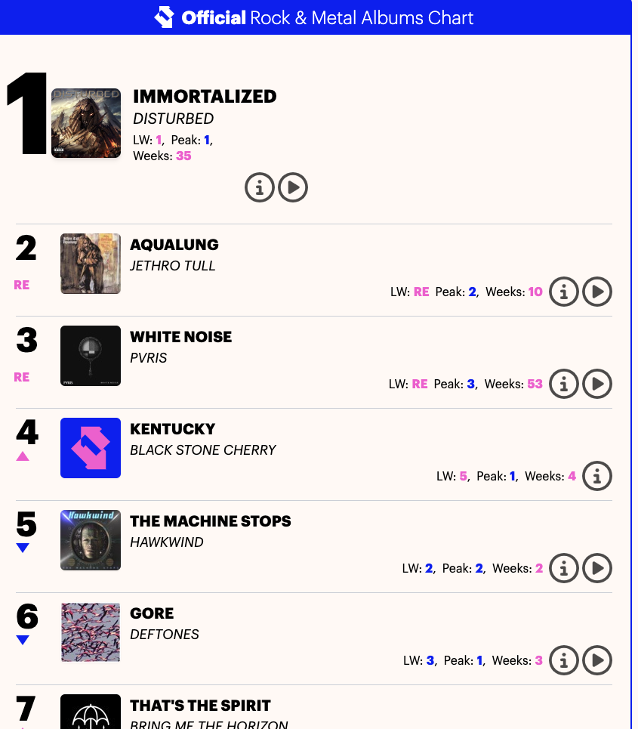Open info for Immortalized by Disturbed

pyautogui.click(x=259, y=187)
